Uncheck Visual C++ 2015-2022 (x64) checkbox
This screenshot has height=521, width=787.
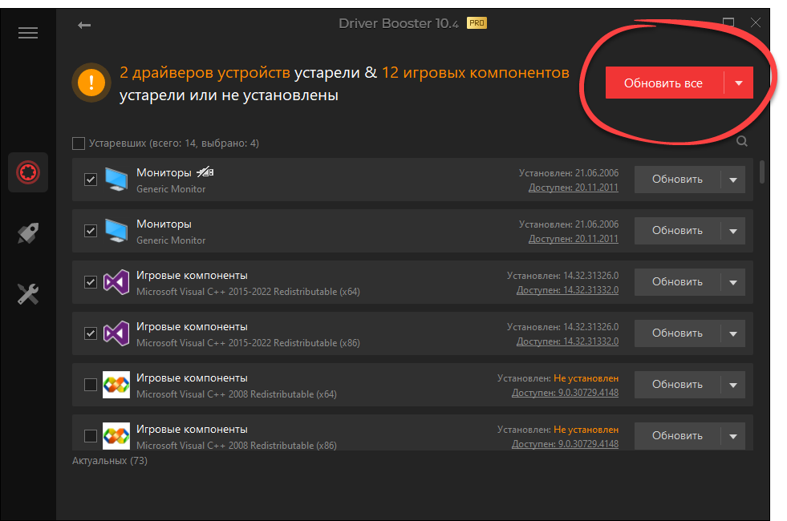pos(91,282)
